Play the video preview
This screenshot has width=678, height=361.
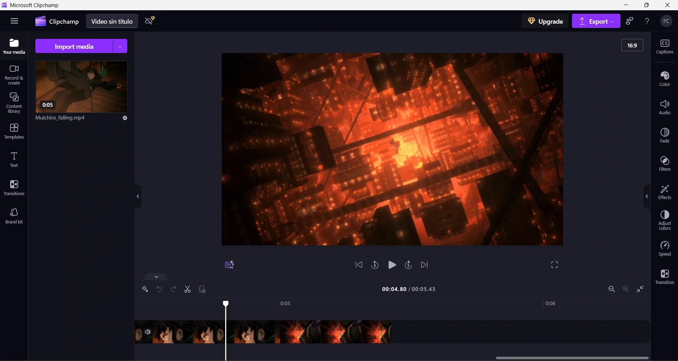coord(392,265)
